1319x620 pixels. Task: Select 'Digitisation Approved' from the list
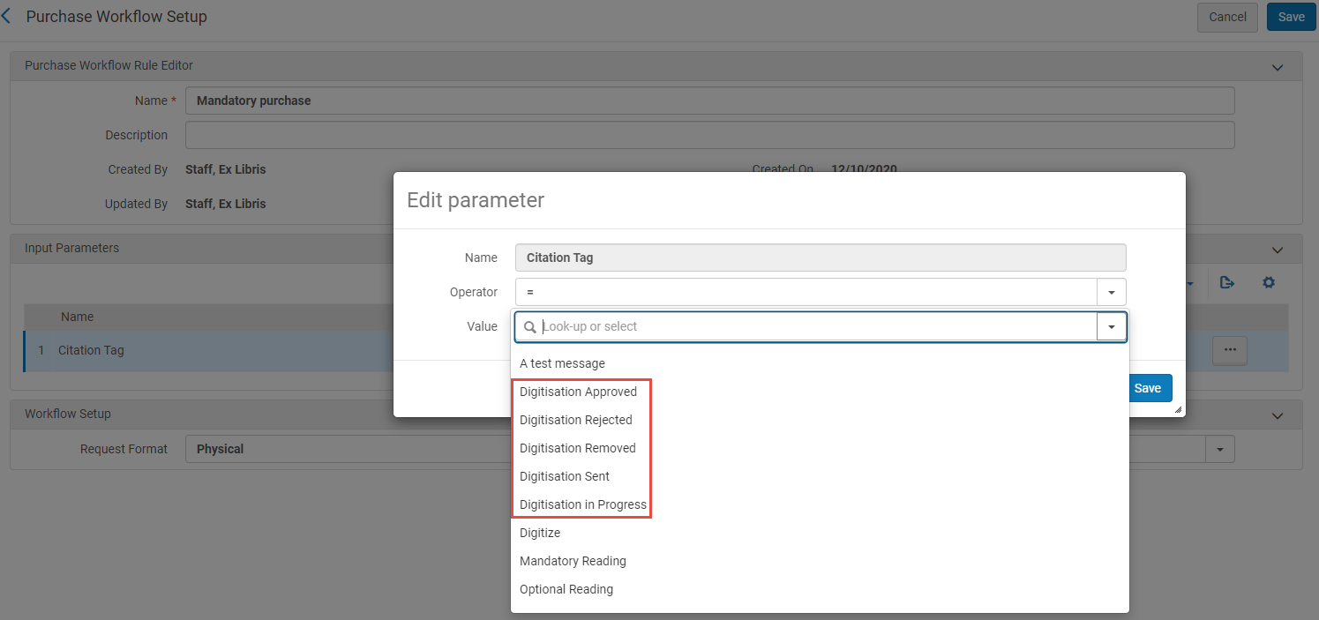[x=578, y=392]
